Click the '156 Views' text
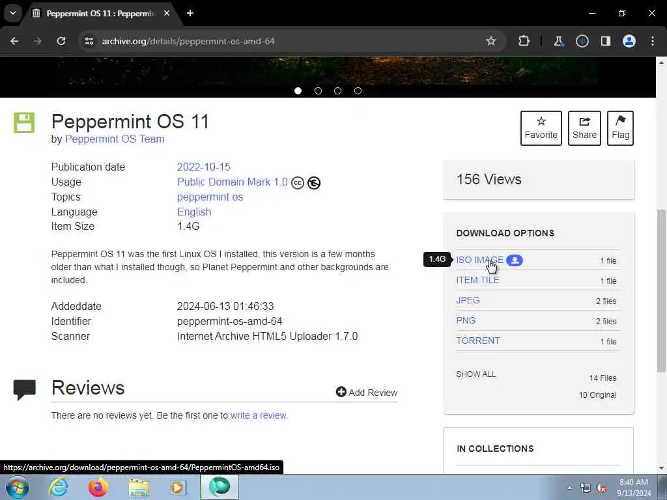The image size is (667, 500). pos(489,179)
